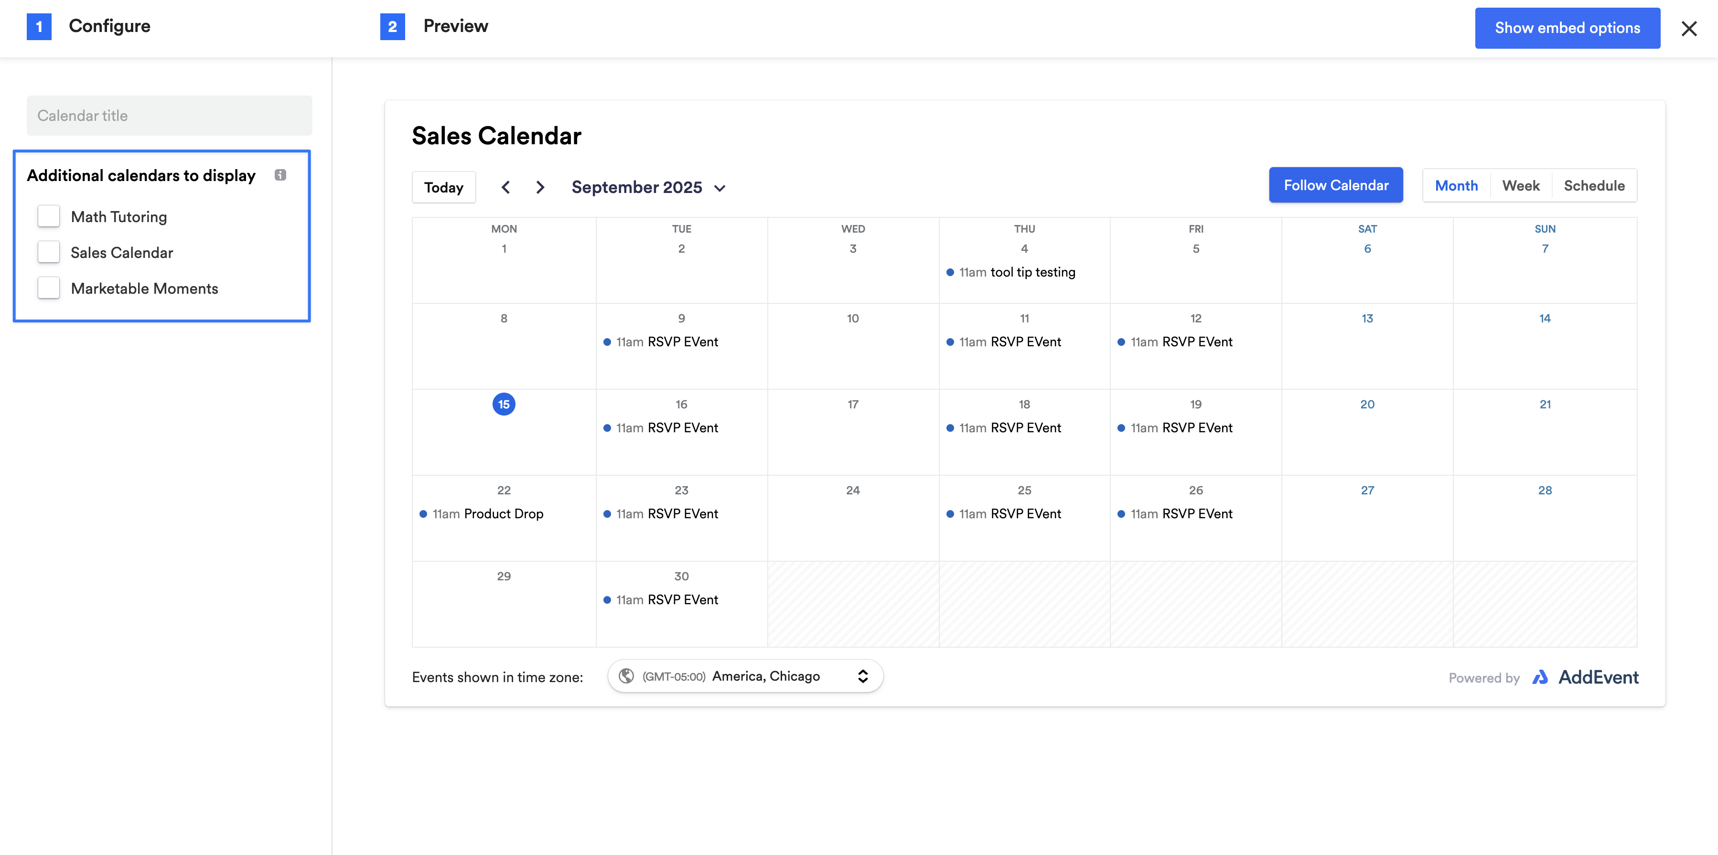Click the step 1 Configure badge
The height and width of the screenshot is (855, 1718).
pos(39,27)
